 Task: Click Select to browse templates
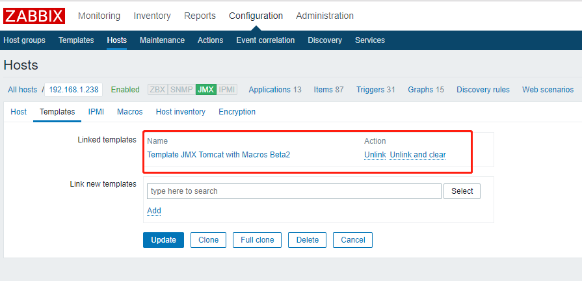462,191
